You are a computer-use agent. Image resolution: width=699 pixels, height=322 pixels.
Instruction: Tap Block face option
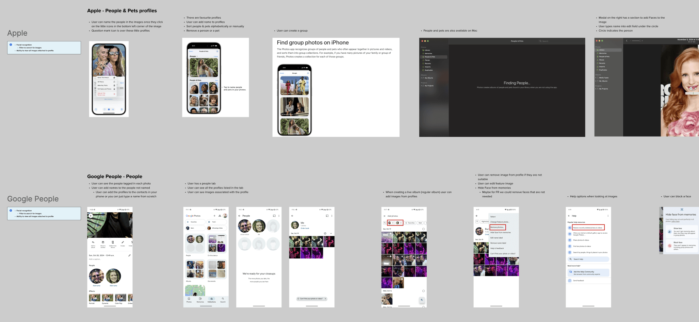(682, 246)
